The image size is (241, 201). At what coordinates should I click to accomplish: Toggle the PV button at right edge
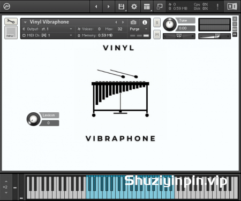point(235,34)
